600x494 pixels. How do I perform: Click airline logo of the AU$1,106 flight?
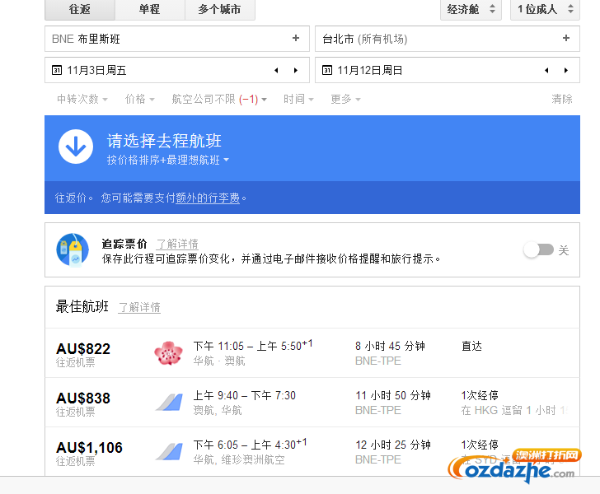tap(169, 451)
